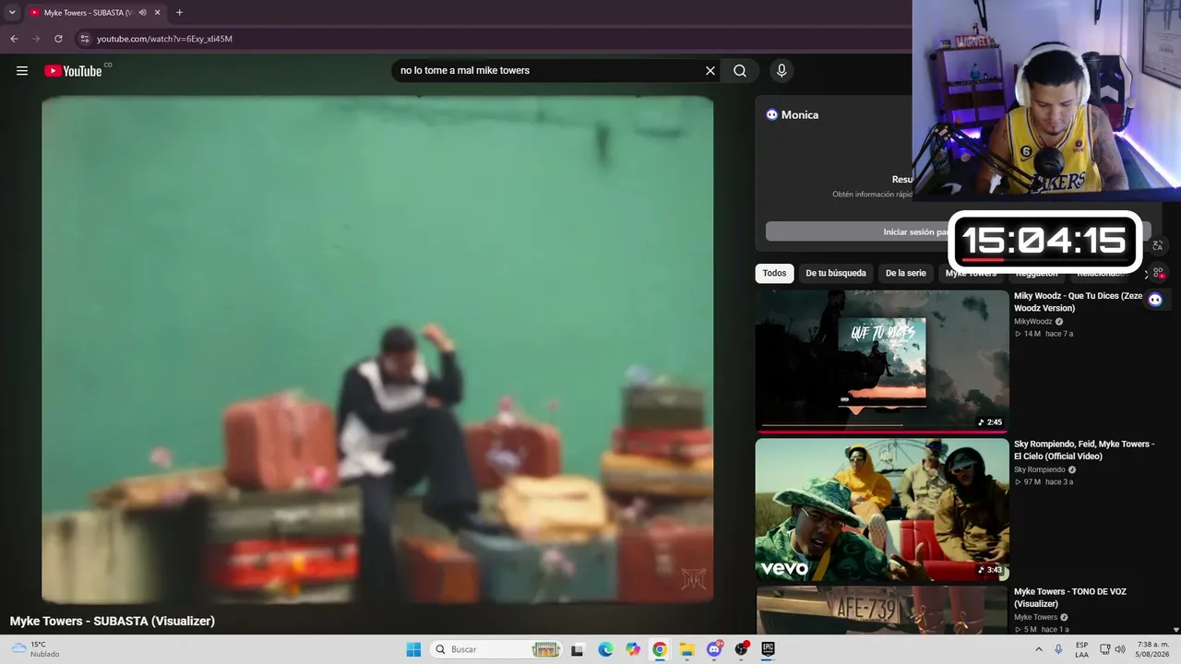Start voice search with the microphone icon
The width and height of the screenshot is (1181, 664).
(781, 71)
